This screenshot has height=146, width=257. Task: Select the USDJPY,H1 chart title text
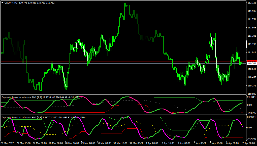11,3
